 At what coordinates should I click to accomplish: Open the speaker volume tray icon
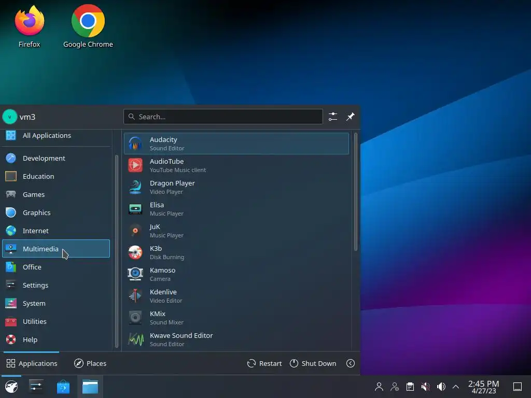pos(441,387)
